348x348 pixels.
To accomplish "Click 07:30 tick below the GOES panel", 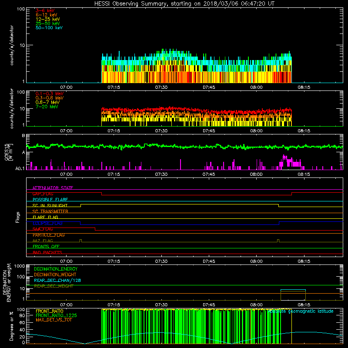I will point(161,174).
